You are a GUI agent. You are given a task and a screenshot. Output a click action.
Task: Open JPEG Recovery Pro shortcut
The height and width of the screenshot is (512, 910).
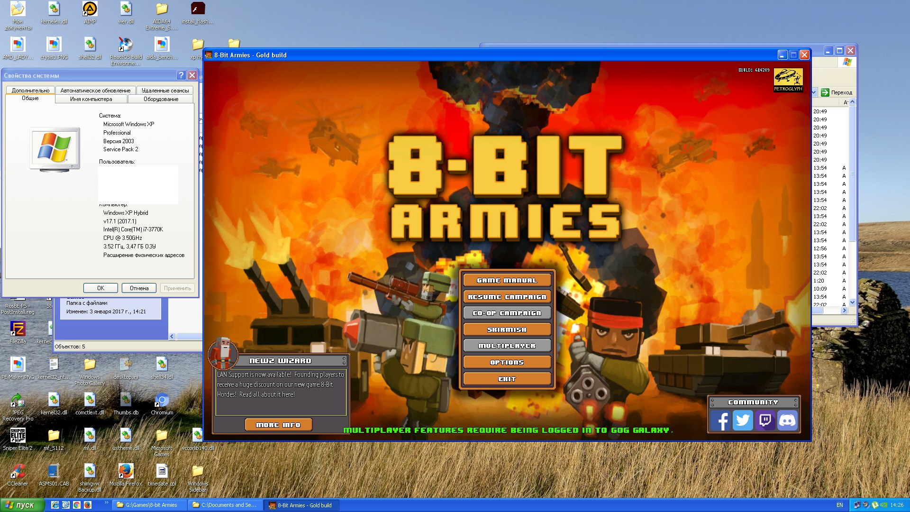pyautogui.click(x=18, y=407)
